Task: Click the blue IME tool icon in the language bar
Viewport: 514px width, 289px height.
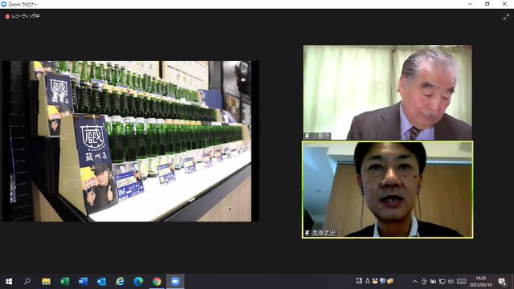Action: coord(382,281)
